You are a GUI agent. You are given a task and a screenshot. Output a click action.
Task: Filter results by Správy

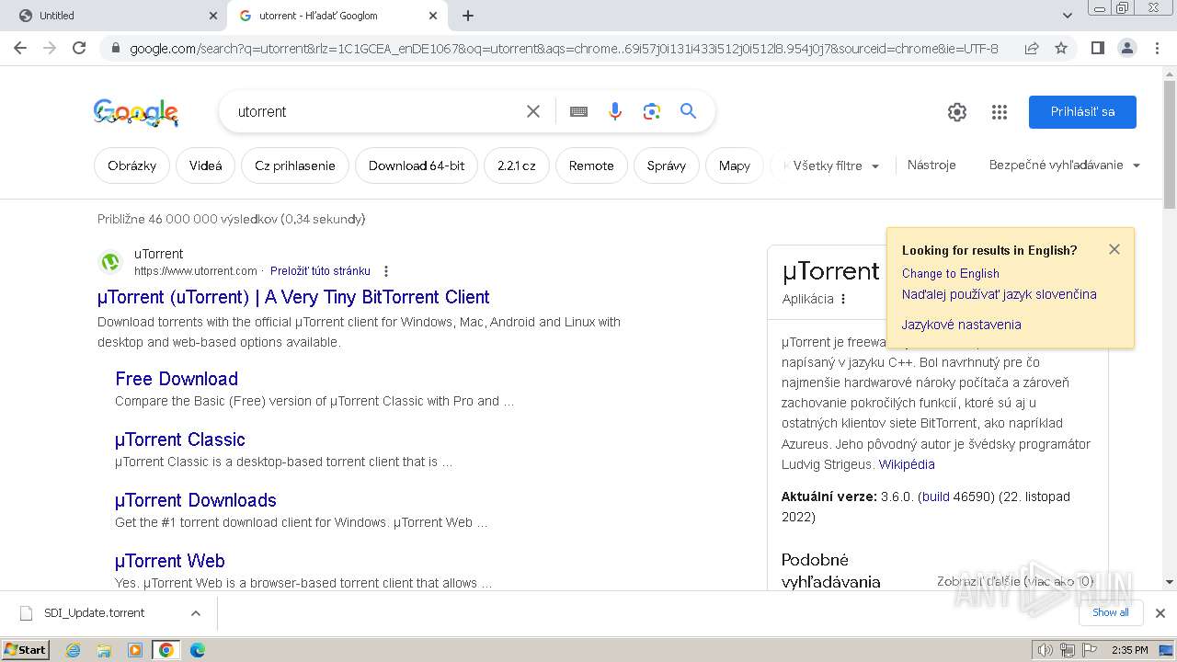(x=667, y=165)
